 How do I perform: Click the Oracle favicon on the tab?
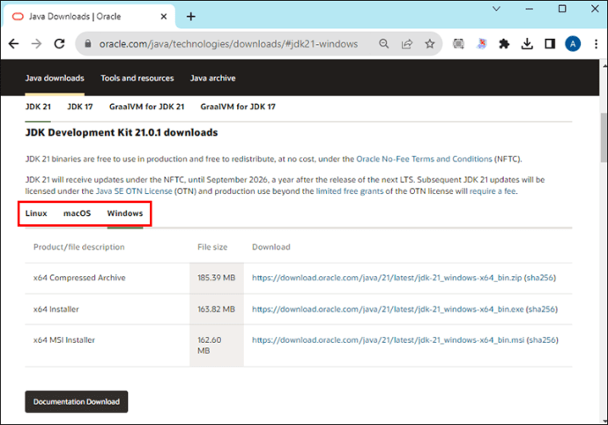point(18,16)
